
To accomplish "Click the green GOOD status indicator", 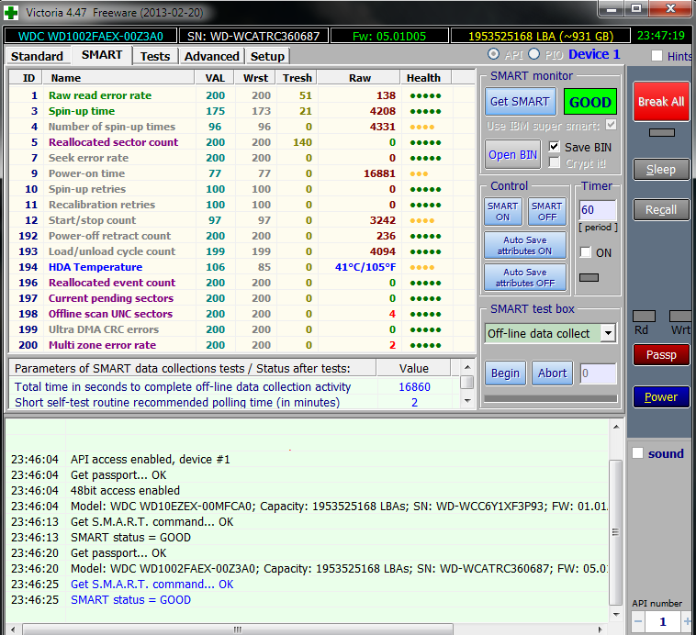I will [x=589, y=102].
